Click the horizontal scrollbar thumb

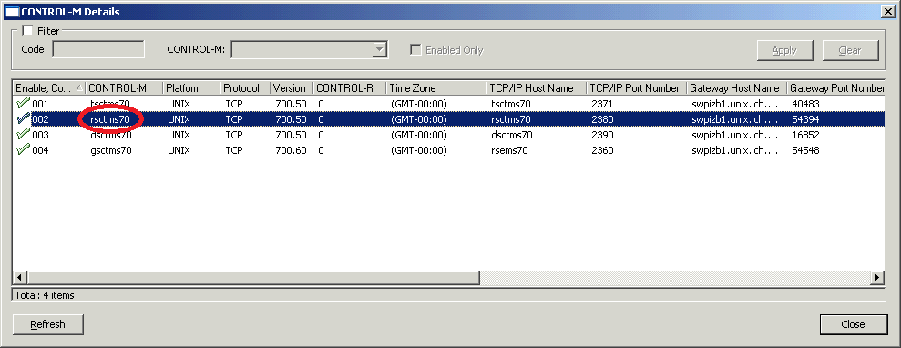click(252, 278)
